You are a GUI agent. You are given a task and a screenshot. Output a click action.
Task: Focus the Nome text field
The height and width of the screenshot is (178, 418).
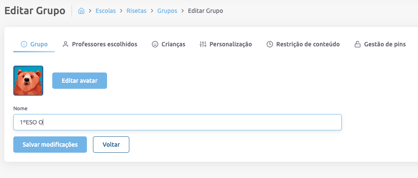(177, 122)
